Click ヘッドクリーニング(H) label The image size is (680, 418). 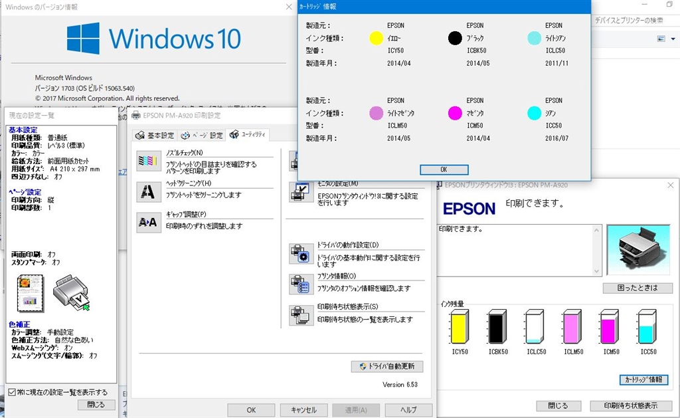[x=189, y=183]
